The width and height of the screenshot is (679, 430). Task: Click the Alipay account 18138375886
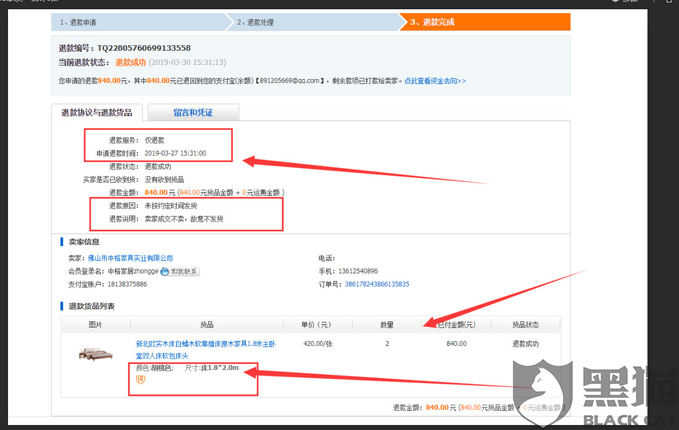coord(127,284)
